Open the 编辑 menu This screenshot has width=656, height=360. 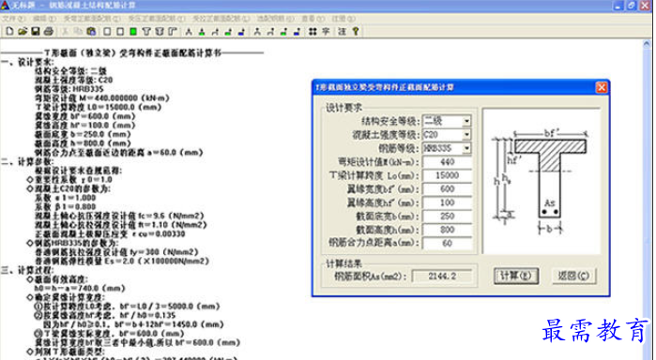click(44, 19)
